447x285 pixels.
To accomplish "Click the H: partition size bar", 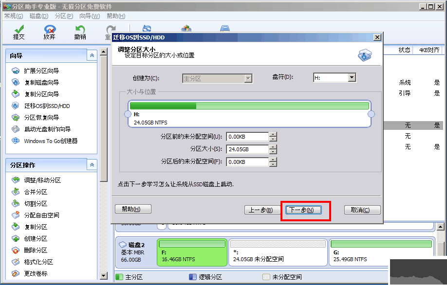I will tap(249, 106).
